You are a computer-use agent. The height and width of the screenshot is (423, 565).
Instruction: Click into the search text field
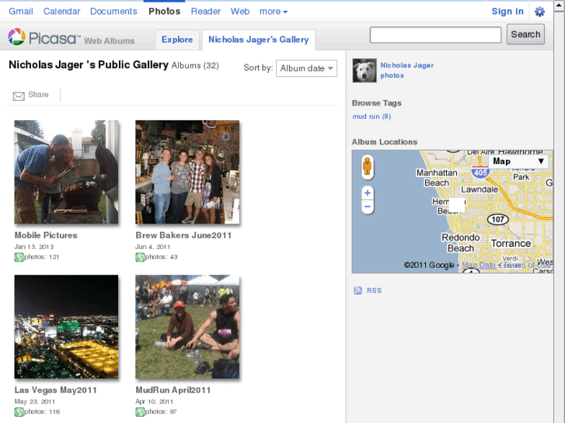point(435,35)
